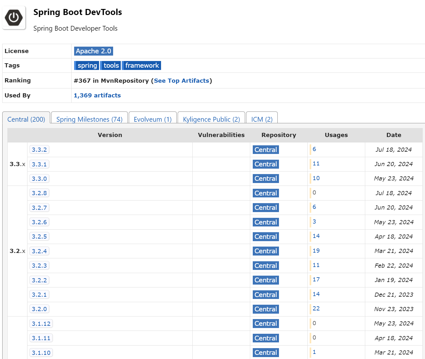Open version 3.2.4
The image size is (425, 359).
coord(39,251)
